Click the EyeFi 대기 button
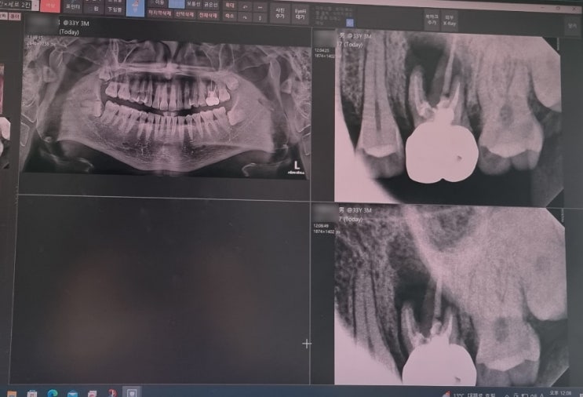Screen dimensions: 583x397 [x=300, y=14]
